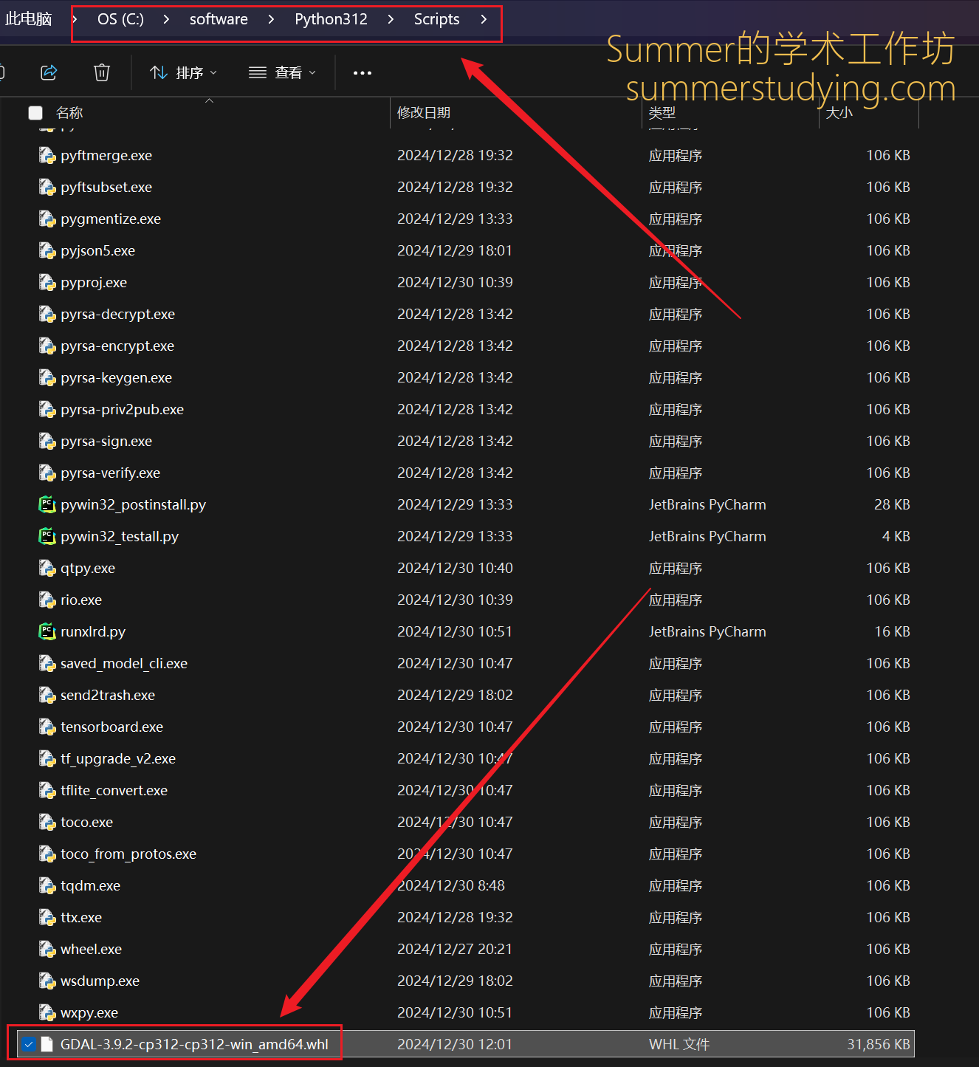
Task: Go to the software folder breadcrumb
Action: pos(219,19)
